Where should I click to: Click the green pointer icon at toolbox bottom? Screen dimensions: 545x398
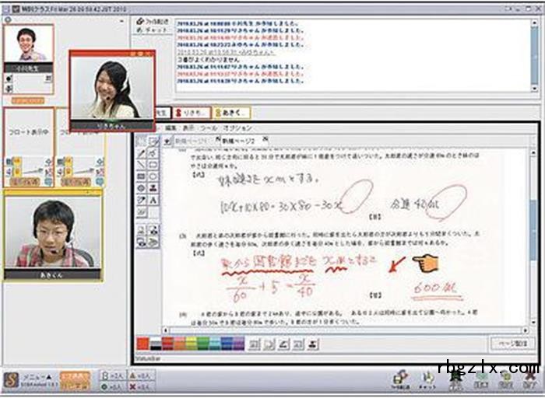coord(153,242)
